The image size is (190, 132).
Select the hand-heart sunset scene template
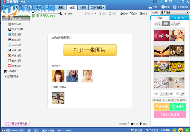tap(161, 51)
